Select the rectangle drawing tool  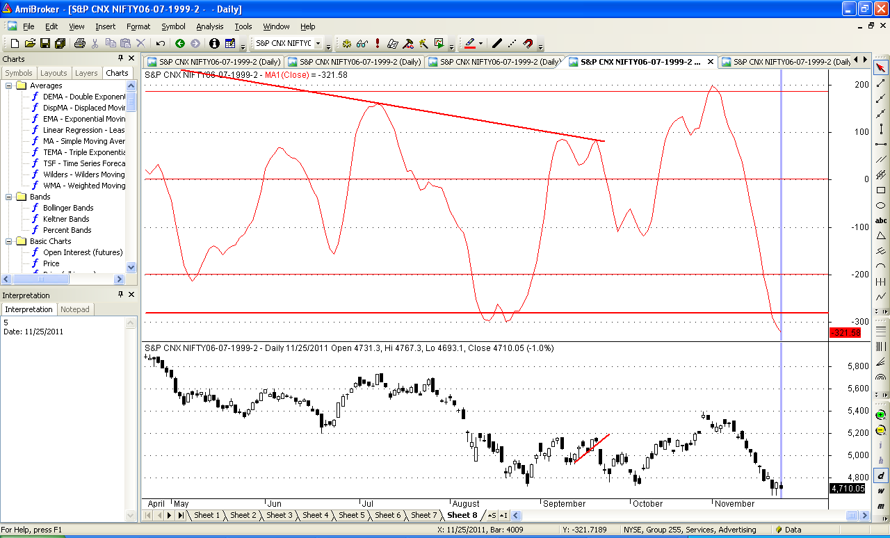click(881, 190)
